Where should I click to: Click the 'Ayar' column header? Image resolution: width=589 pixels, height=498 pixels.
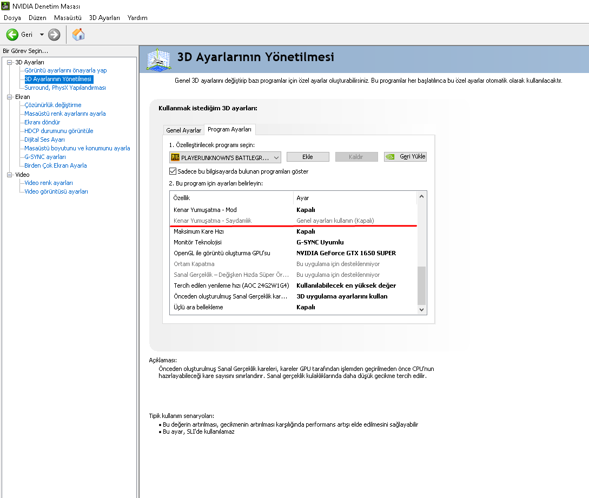(355, 198)
